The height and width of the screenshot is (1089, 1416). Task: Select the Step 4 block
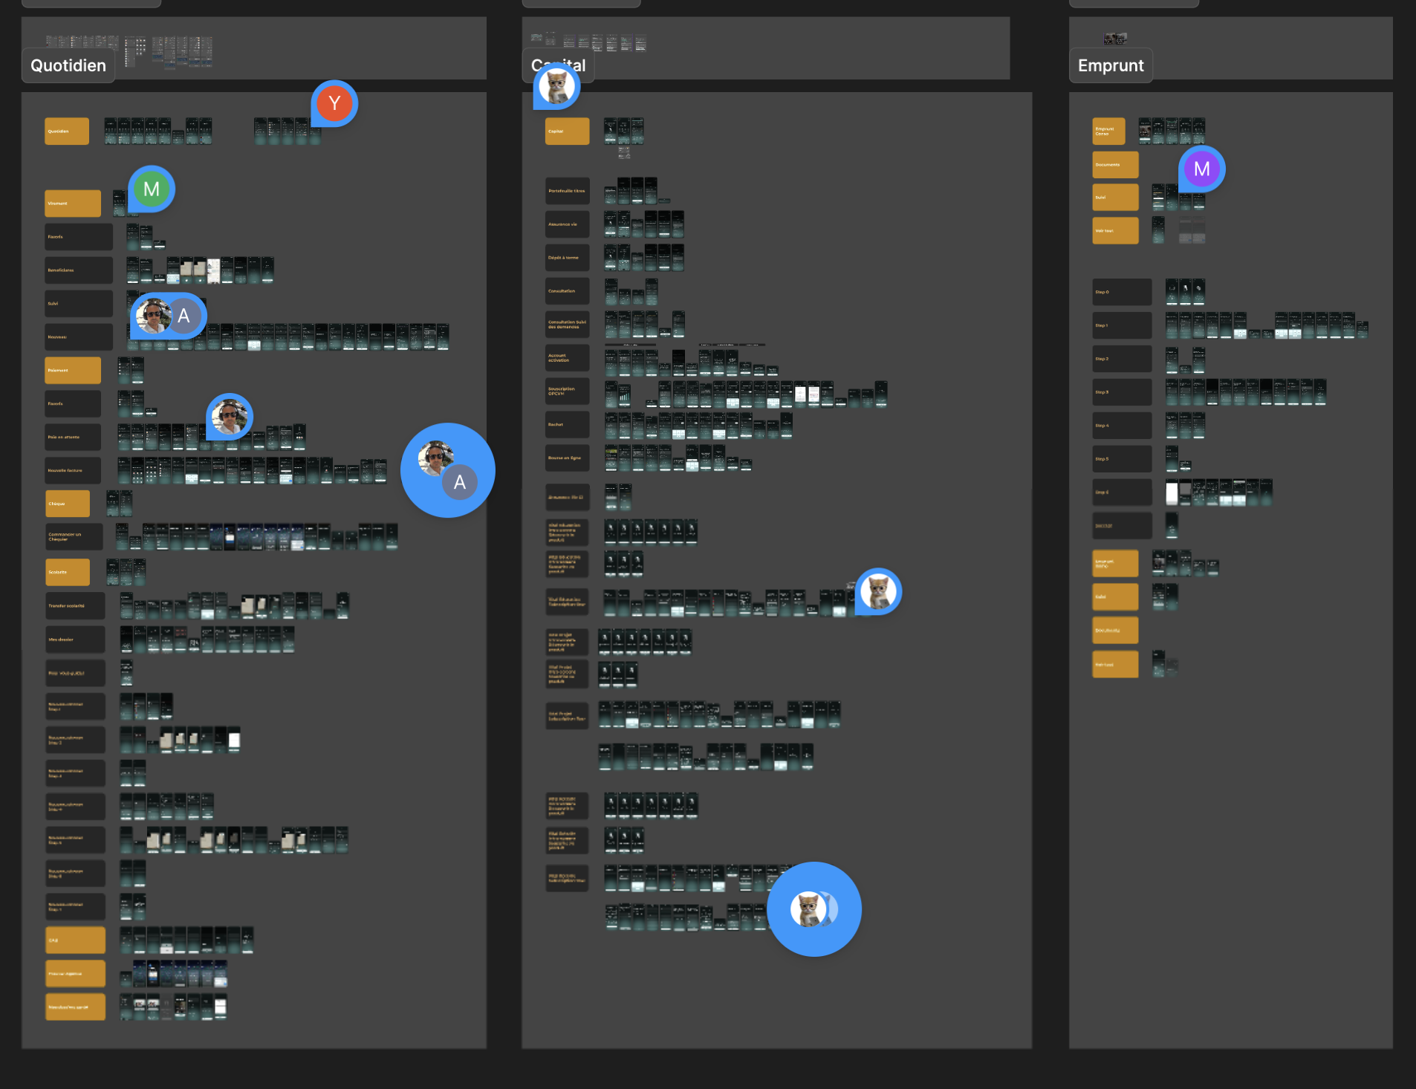click(1123, 426)
